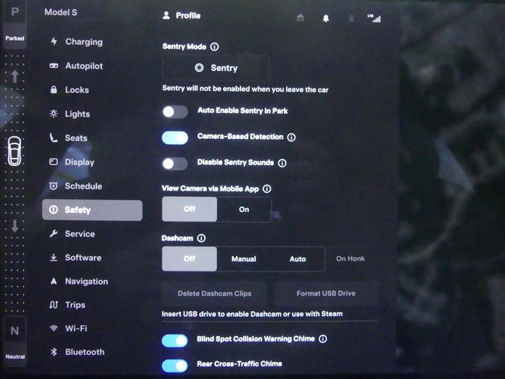This screenshot has width=505, height=379.
Task: Open notifications bell icon
Action: [x=326, y=18]
